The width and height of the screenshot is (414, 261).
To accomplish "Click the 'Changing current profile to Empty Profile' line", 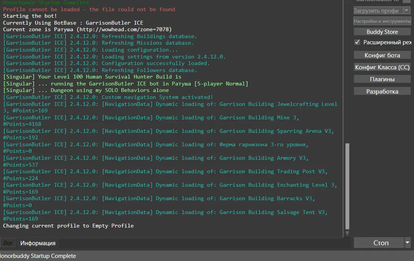I will click(x=68, y=226).
